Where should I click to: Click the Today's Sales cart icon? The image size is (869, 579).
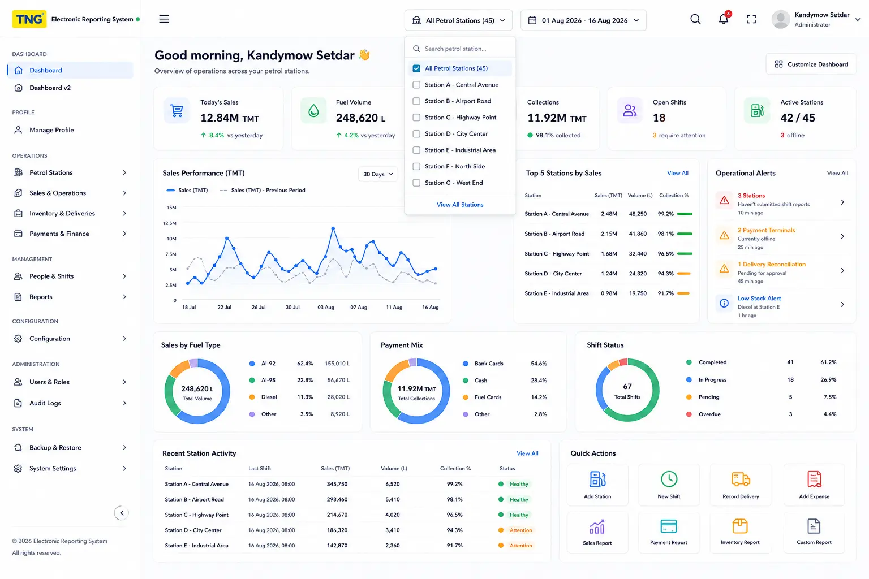(177, 111)
